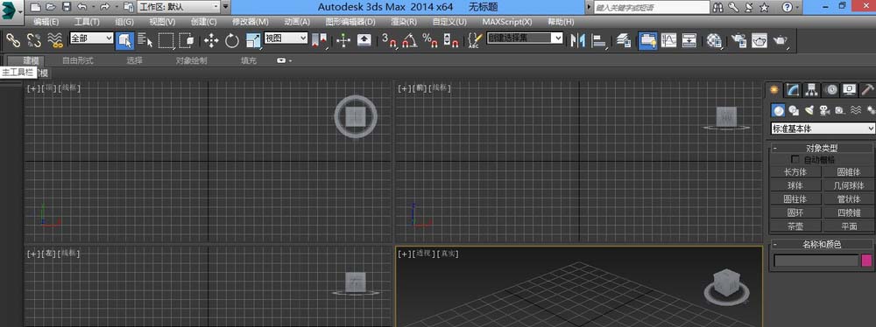
Task: Open the 渲染(R) menu
Action: coord(404,22)
